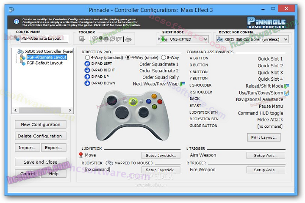Click Save and Close button
Screen dimensions: 305x203
tap(41, 162)
